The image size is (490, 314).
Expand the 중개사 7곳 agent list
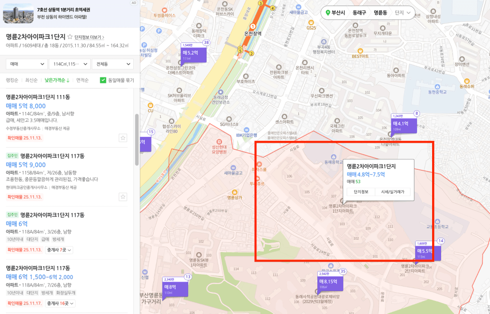pos(59,250)
